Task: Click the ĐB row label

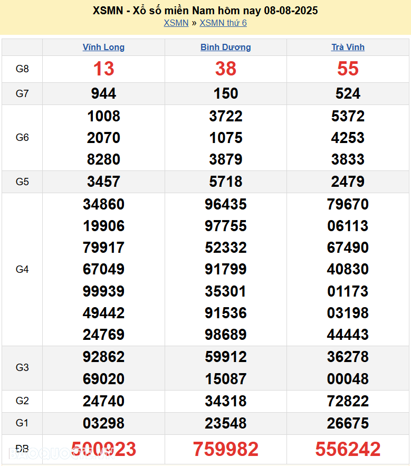Action: 22,449
